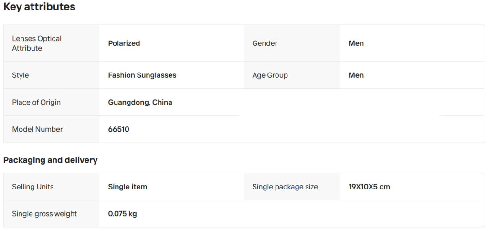Viewport: 489px width, 231px height.
Task: Select the 'Single item' value
Action: tap(128, 187)
